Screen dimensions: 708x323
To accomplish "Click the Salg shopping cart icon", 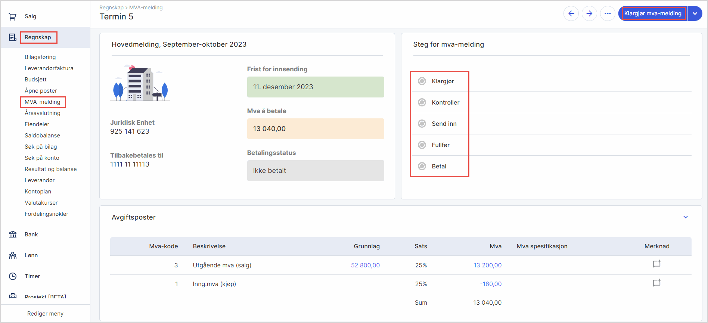I will click(12, 16).
